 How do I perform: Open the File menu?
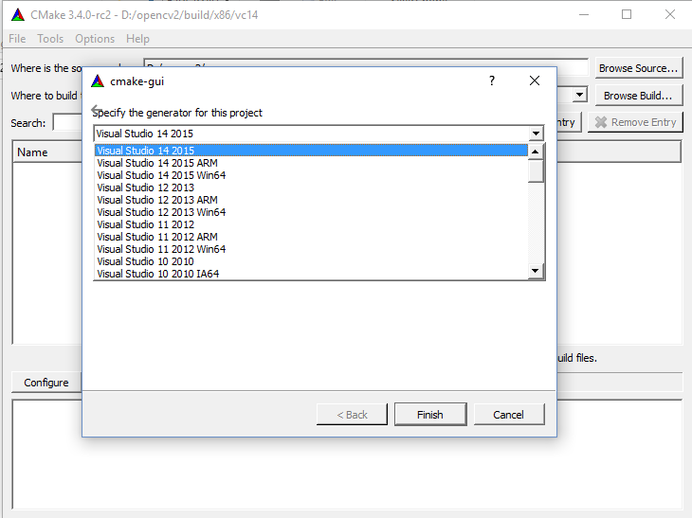pos(17,39)
